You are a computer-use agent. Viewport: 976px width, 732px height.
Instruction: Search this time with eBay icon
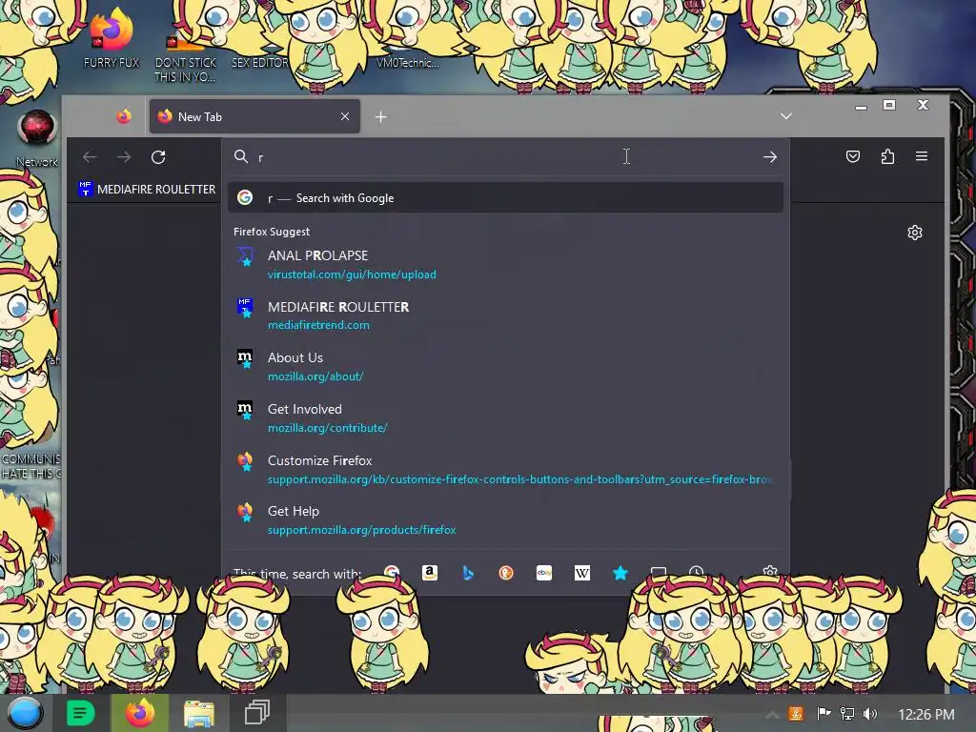point(544,573)
